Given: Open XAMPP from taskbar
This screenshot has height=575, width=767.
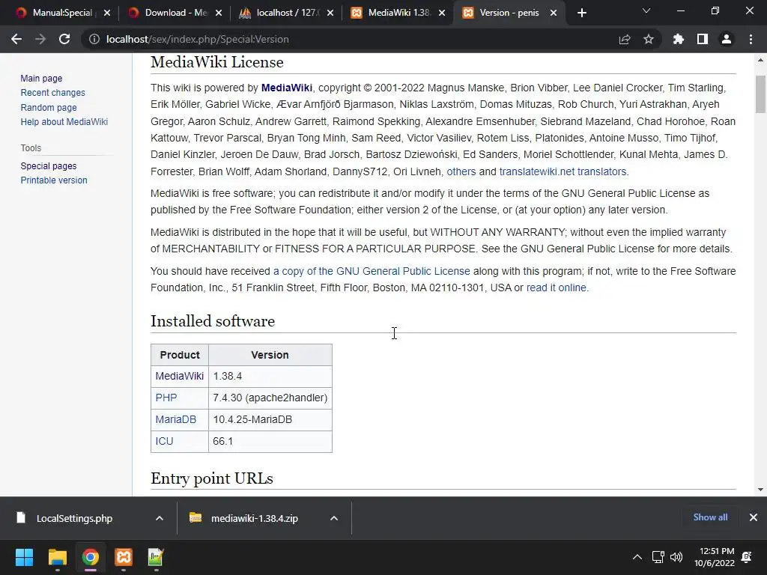Looking at the screenshot, I should pyautogui.click(x=124, y=557).
